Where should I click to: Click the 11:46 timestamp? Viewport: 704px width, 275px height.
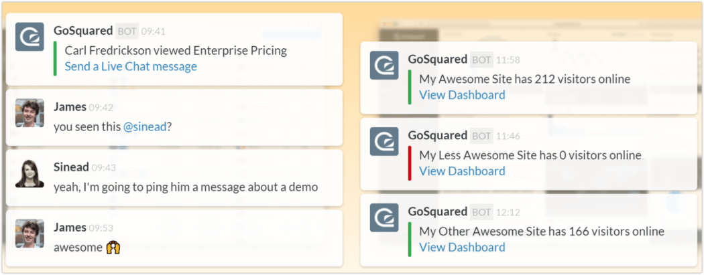tap(508, 136)
